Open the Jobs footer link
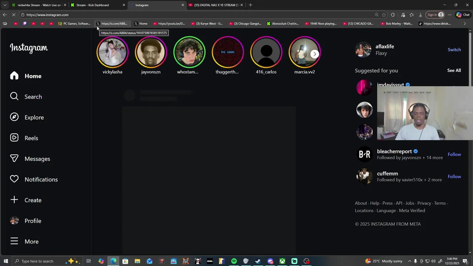The width and height of the screenshot is (473, 266). click(x=410, y=203)
